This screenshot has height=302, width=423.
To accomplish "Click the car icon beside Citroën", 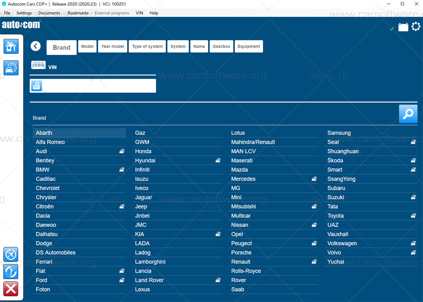I will pos(122,206).
